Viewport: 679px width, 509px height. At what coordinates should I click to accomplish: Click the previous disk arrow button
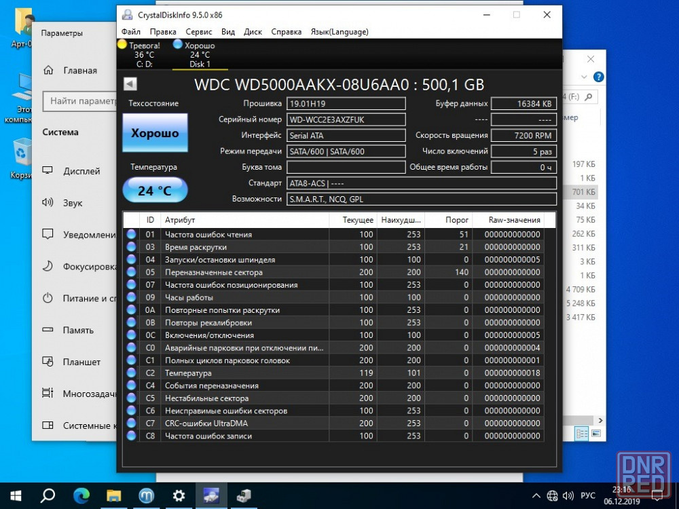pos(130,84)
